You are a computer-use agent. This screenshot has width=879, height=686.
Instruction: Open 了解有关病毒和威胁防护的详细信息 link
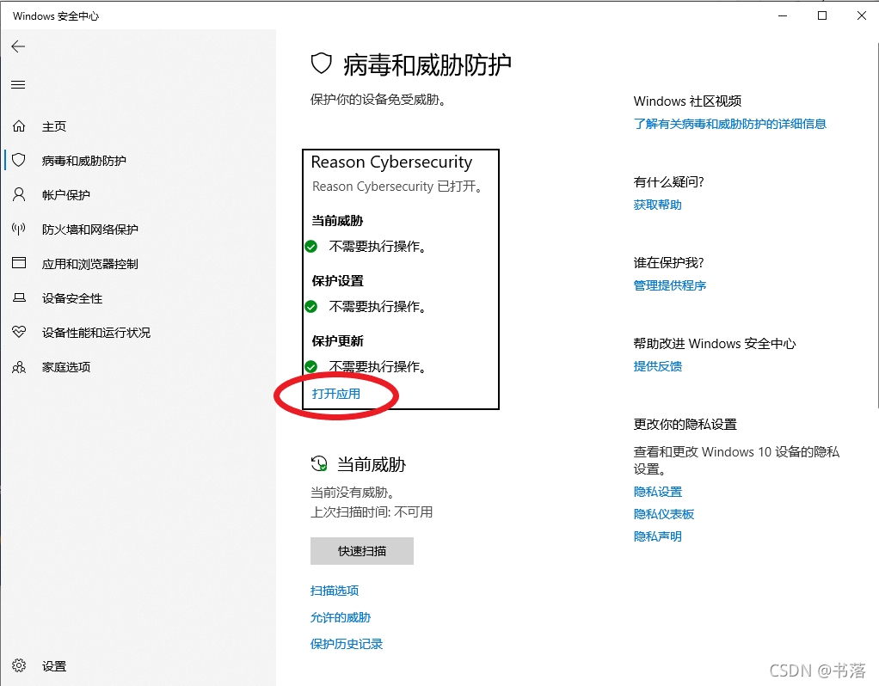point(730,123)
